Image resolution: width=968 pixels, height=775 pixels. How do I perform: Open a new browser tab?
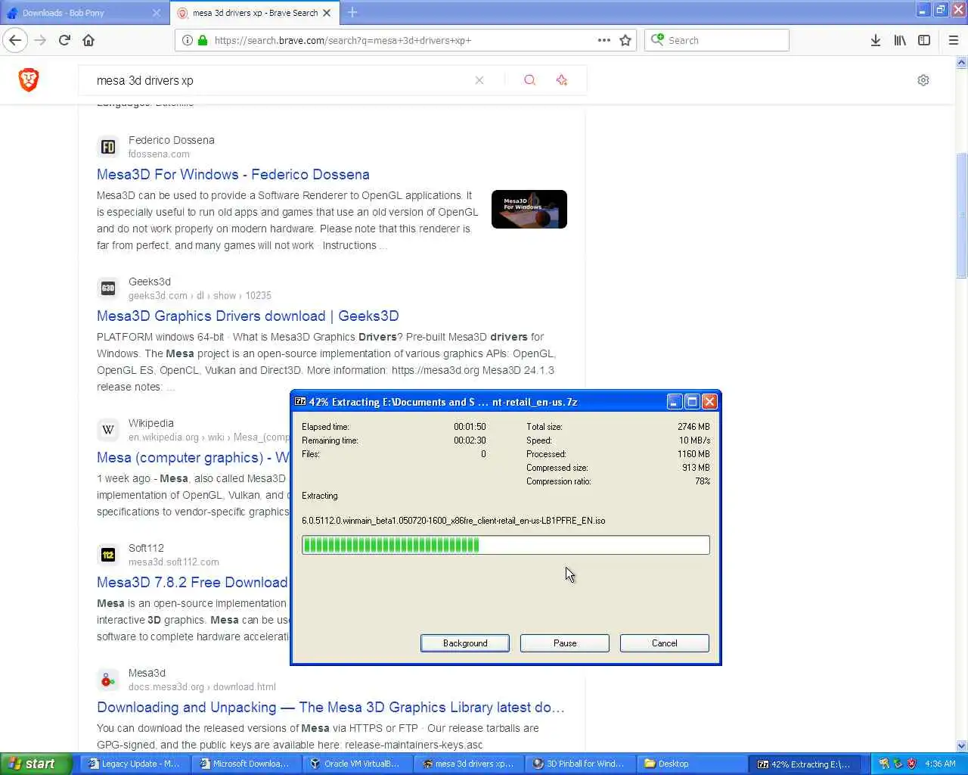point(352,12)
